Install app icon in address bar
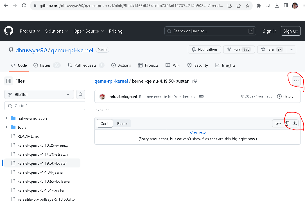 [230, 6]
